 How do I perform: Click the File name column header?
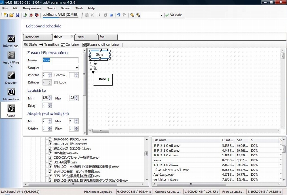coord(187,140)
